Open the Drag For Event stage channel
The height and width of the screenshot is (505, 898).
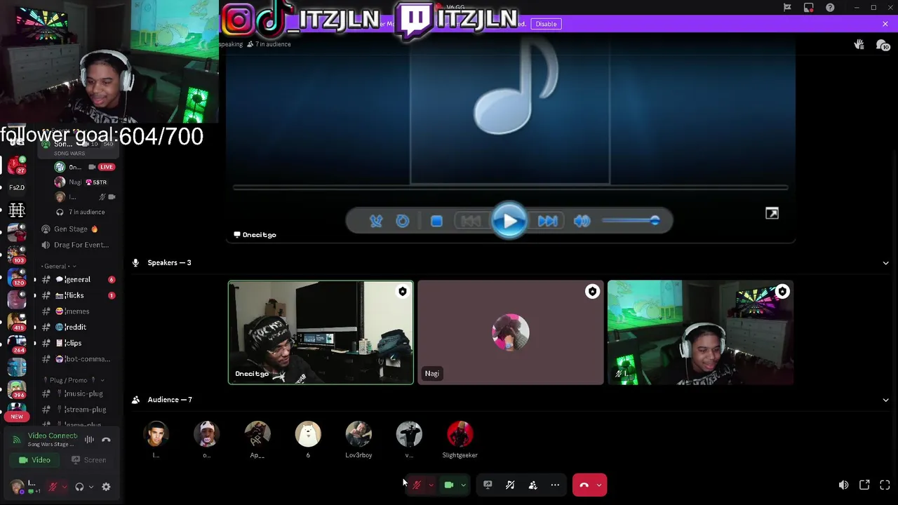(77, 245)
